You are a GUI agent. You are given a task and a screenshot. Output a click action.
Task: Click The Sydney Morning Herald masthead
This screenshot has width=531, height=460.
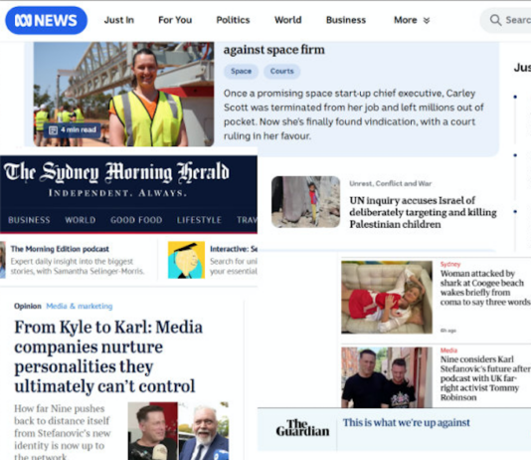coord(116,172)
